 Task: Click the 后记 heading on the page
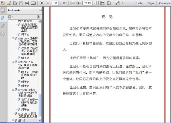pyautogui.click(x=107, y=17)
